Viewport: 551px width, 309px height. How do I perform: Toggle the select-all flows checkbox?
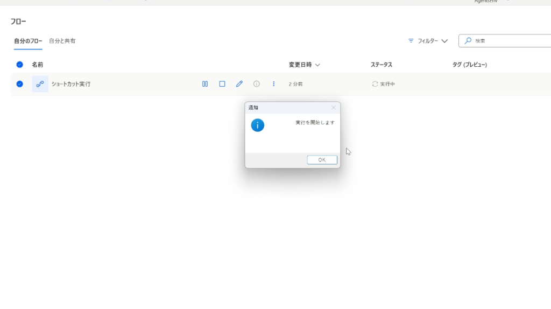coord(20,65)
